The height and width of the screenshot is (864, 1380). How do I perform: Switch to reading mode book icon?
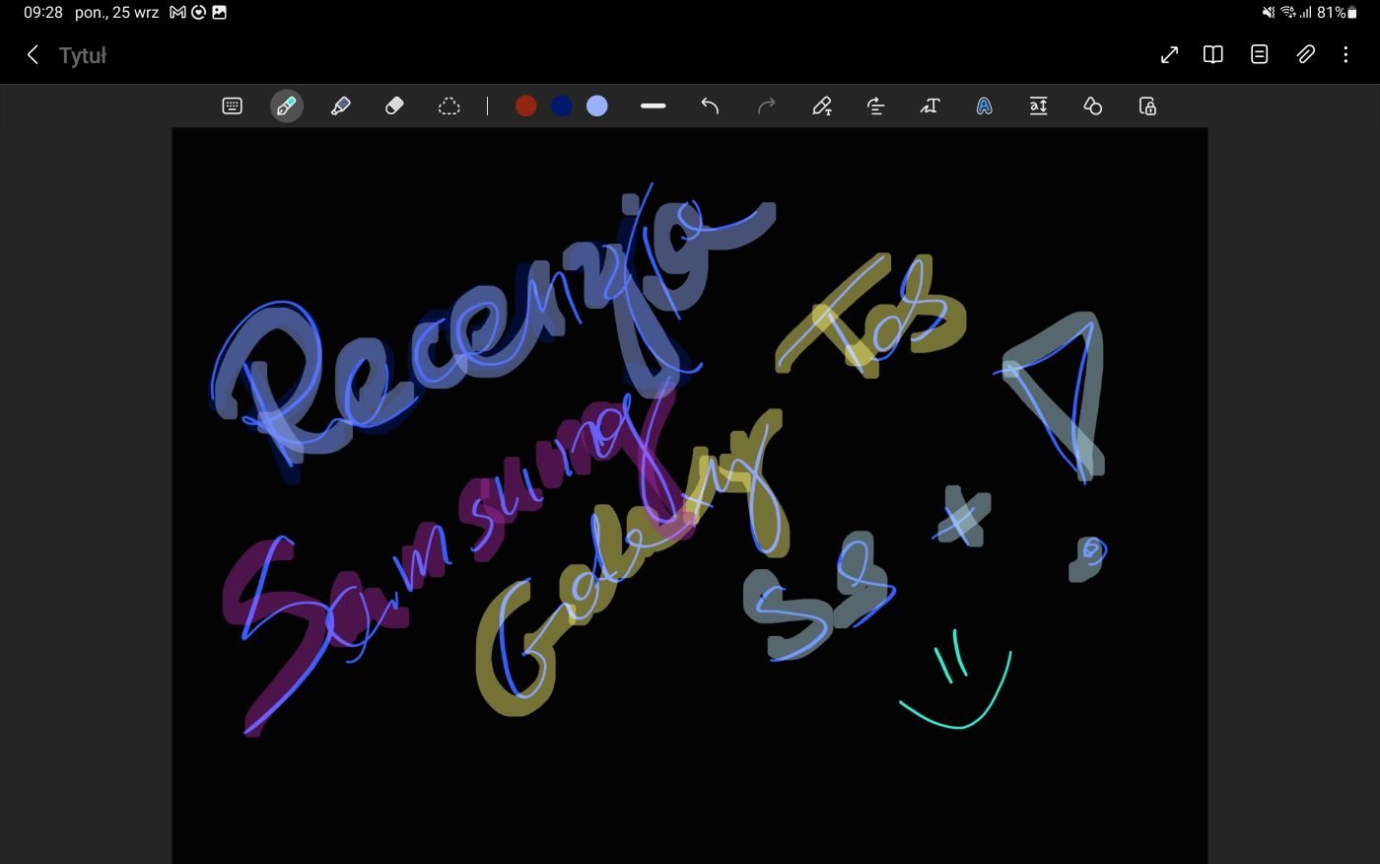click(x=1213, y=54)
